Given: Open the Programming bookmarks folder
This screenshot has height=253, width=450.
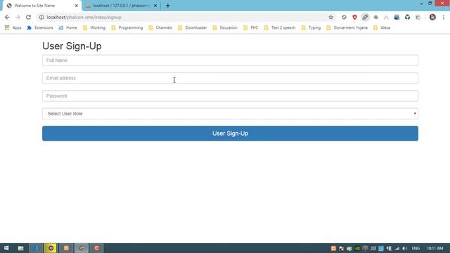Looking at the screenshot, I should [127, 27].
